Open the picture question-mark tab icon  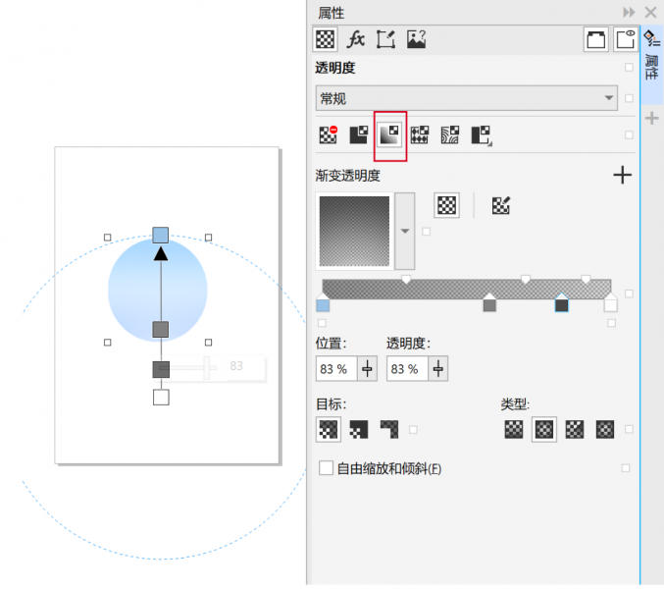pyautogui.click(x=416, y=39)
